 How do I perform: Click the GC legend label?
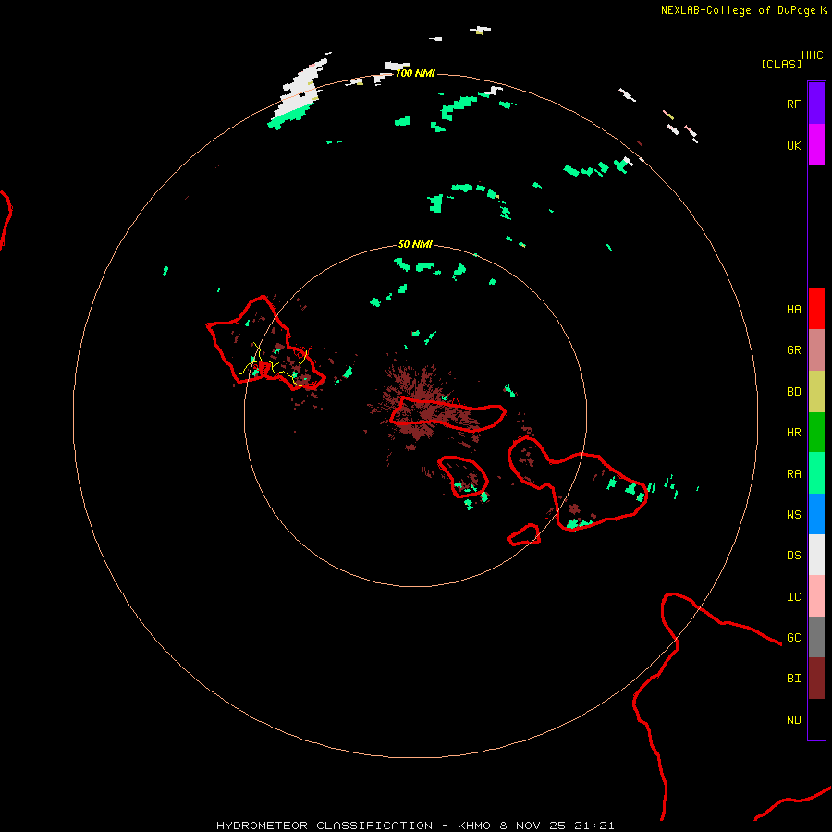tap(793, 638)
